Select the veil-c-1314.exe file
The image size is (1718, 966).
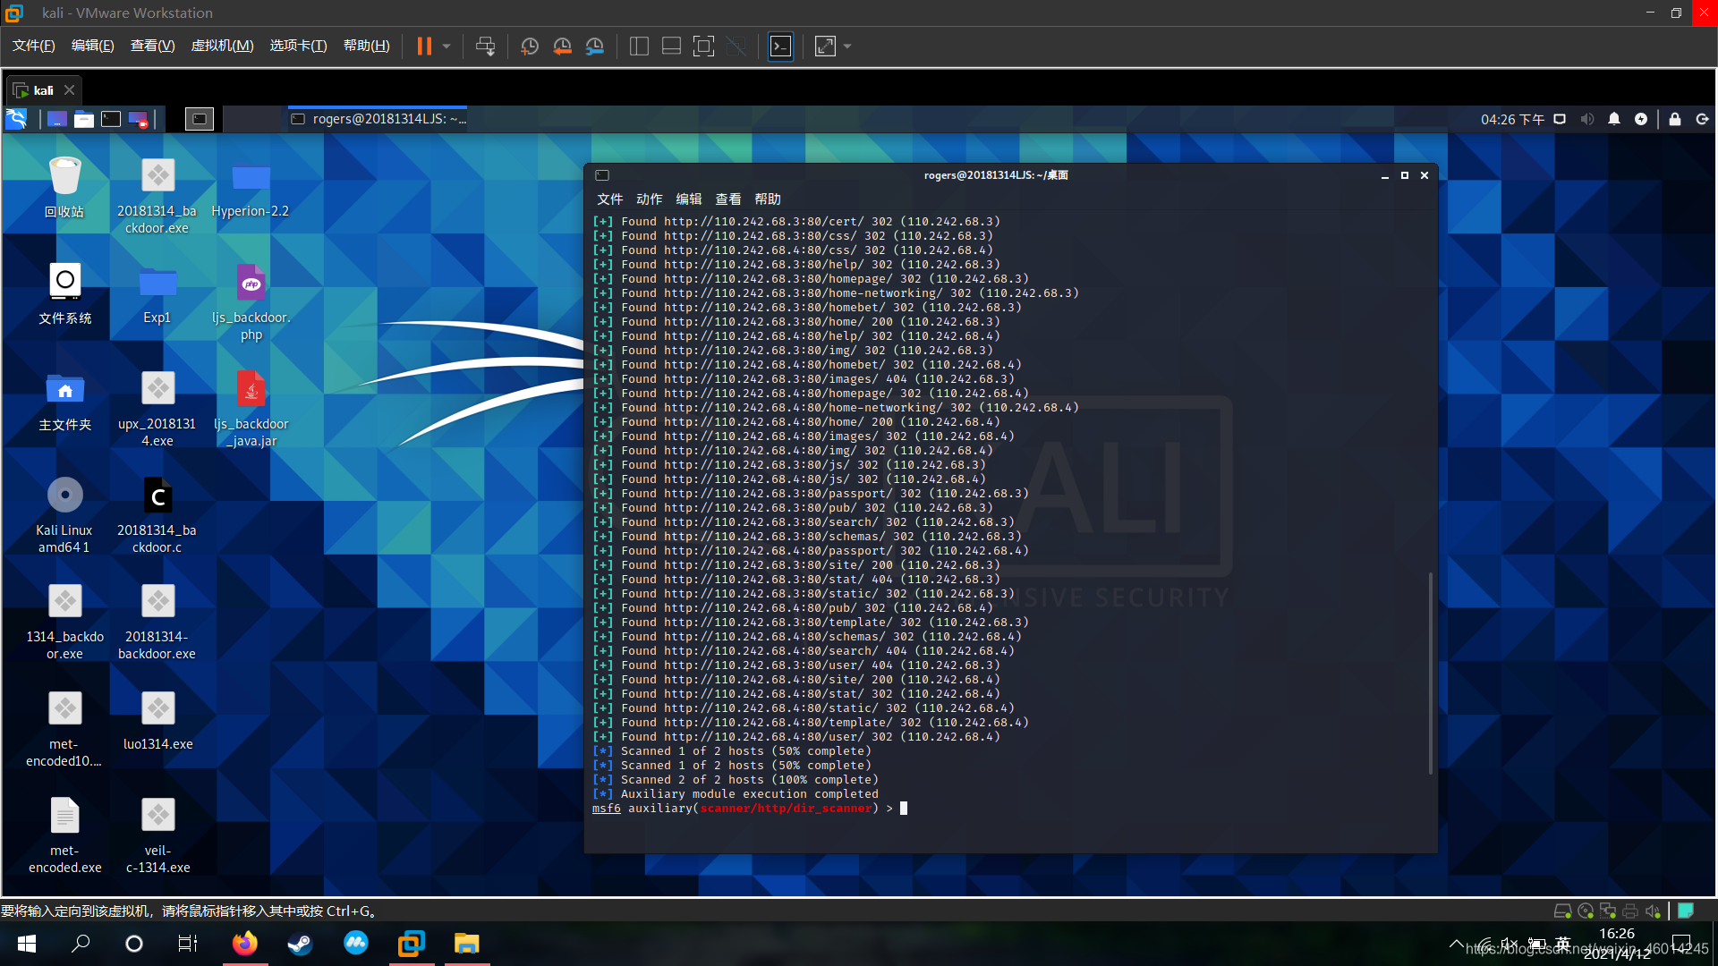[x=157, y=835]
